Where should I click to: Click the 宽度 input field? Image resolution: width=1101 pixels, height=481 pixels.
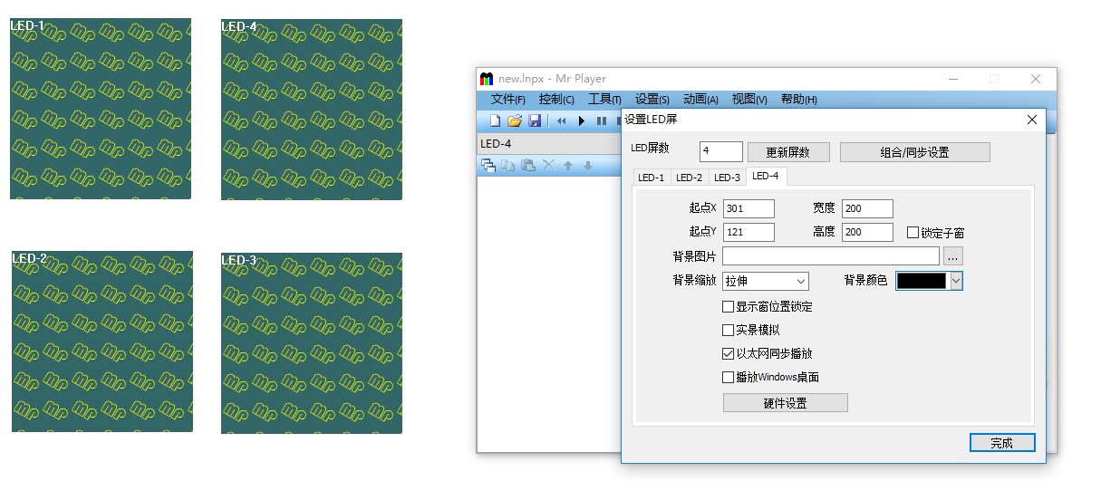[867, 209]
